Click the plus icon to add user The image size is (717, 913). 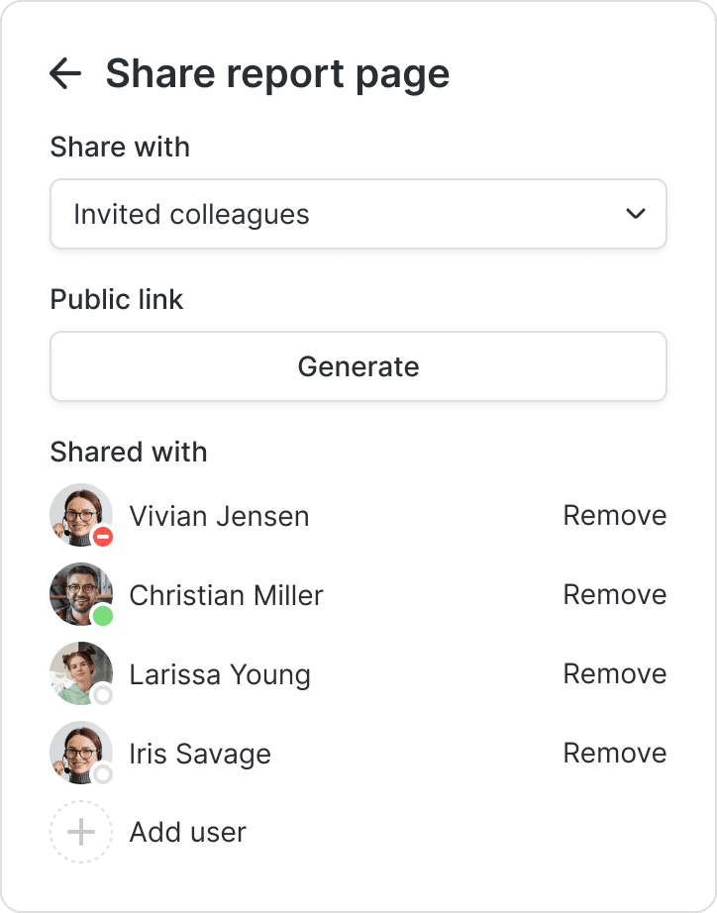[x=80, y=832]
